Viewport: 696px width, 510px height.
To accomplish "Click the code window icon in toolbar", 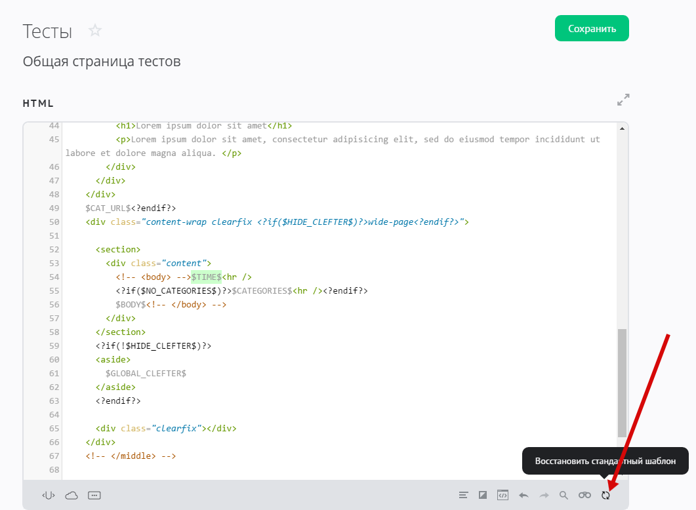I will click(x=502, y=495).
